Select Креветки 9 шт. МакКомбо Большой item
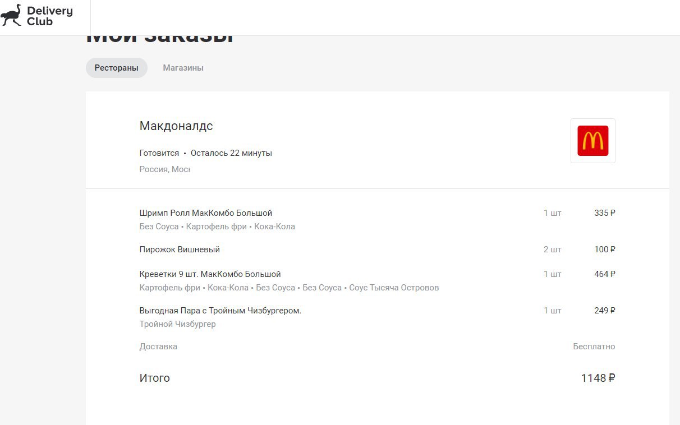This screenshot has height=425, width=680. point(210,274)
